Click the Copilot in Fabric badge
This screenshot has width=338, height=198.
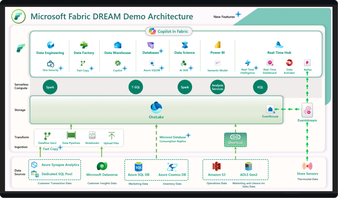(169, 31)
